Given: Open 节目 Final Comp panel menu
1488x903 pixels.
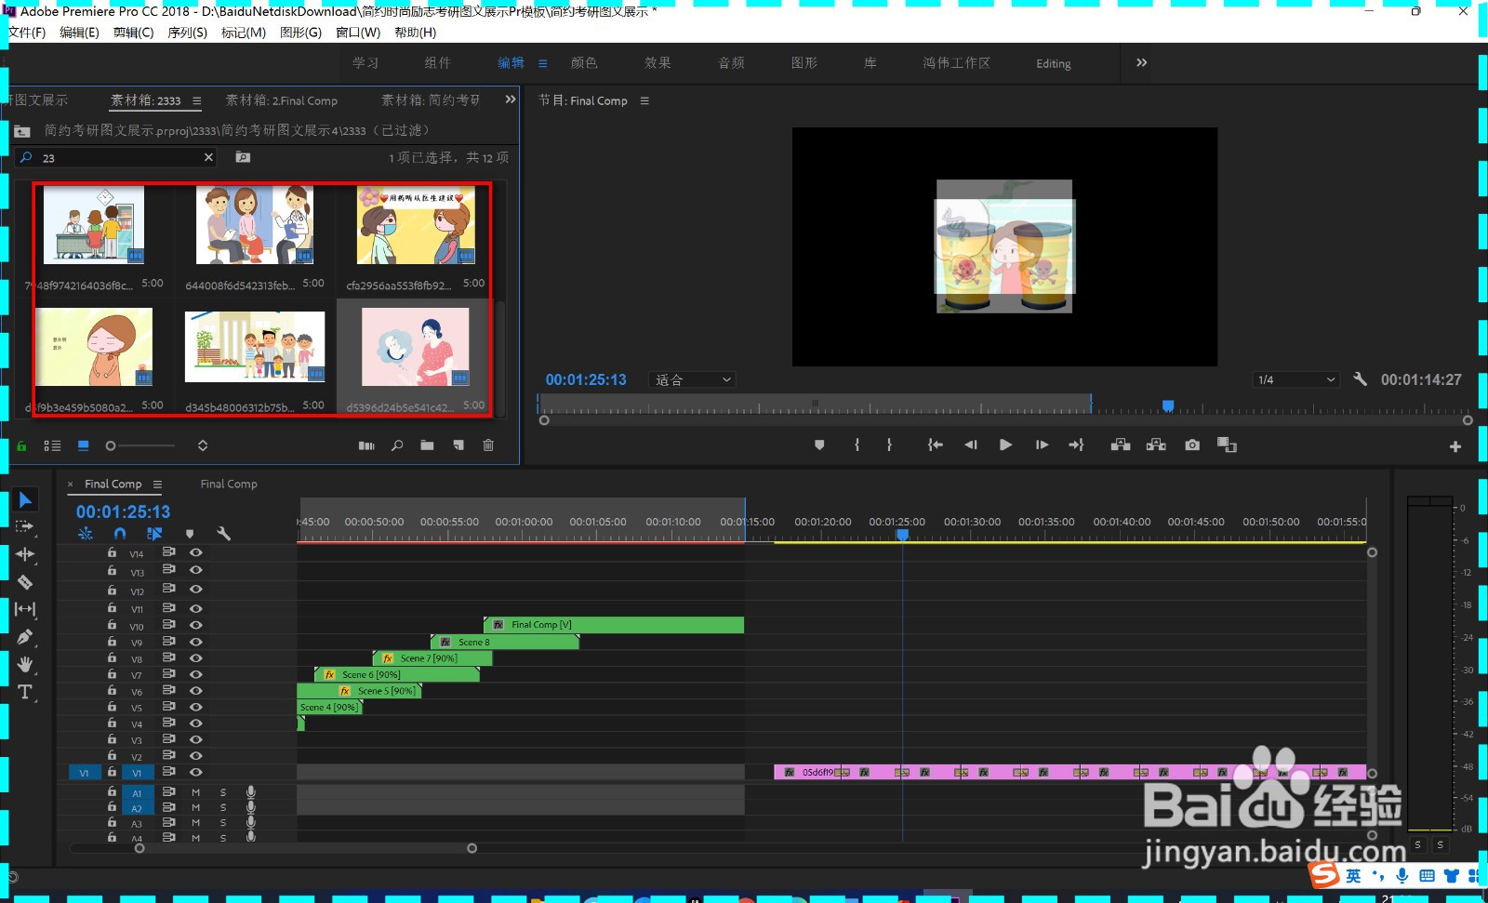Looking at the screenshot, I should (644, 100).
